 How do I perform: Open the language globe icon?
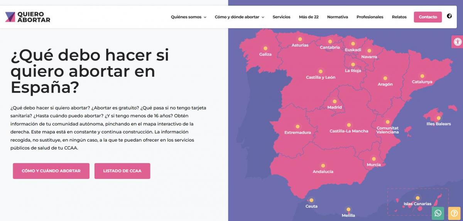click(449, 16)
